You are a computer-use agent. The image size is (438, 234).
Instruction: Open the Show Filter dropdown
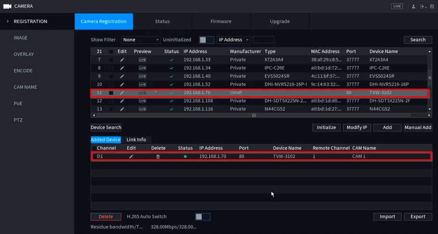[x=141, y=40]
